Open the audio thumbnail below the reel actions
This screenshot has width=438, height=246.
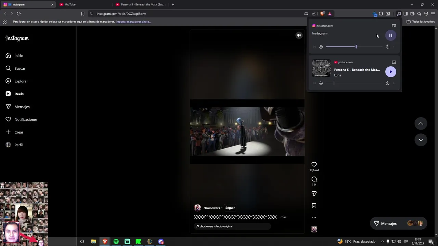click(314, 229)
